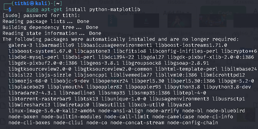This screenshot has width=258, height=129.
Task: Click the node-config-chain package name
Action: [192, 123]
